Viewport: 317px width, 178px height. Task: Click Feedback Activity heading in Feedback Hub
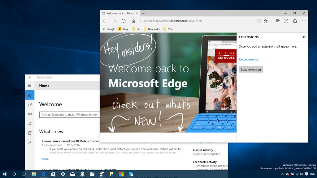coord(205,162)
